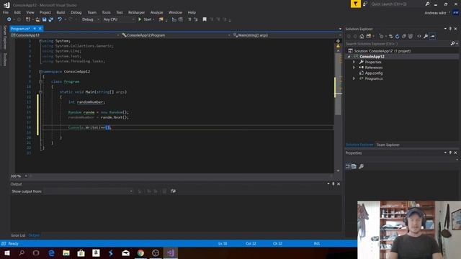This screenshot has width=461, height=259.
Task: Expand Program.cs node in Solution Explorer
Action: [x=354, y=78]
